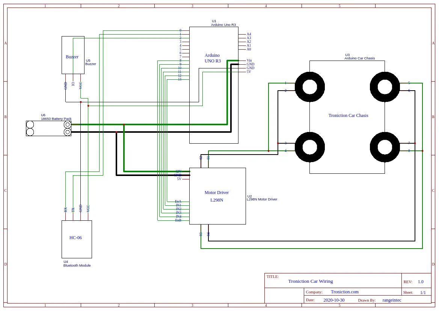Click the 'TITLE:' field label

tap(272, 276)
